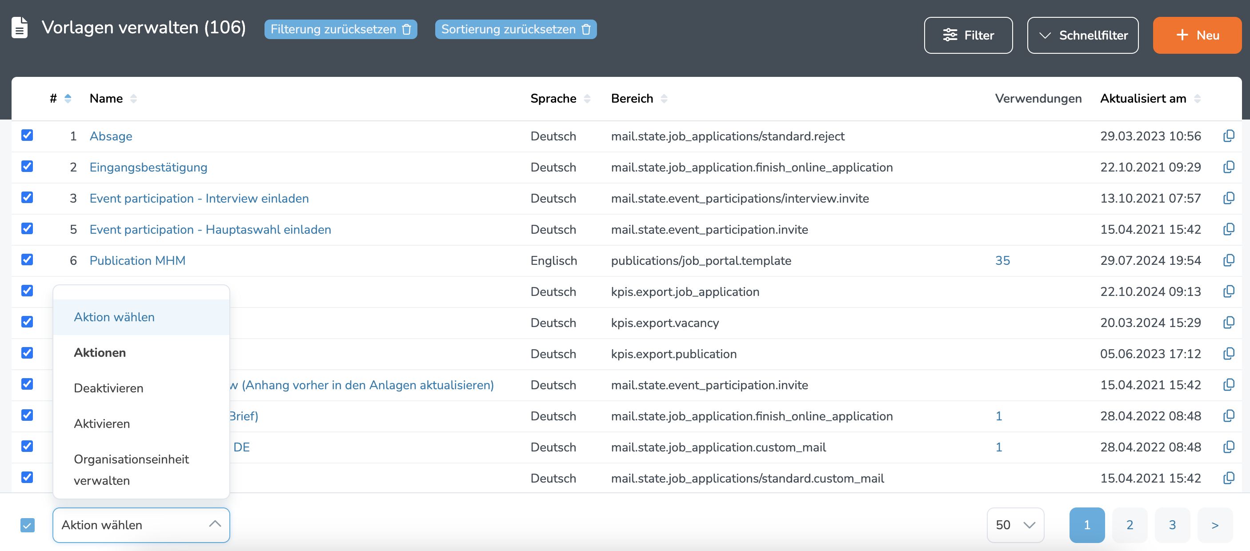The height and width of the screenshot is (551, 1250).
Task: Copy the Eingangsbestätigung template
Action: [1229, 167]
